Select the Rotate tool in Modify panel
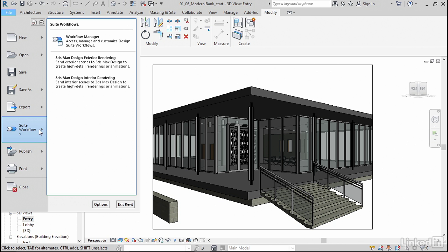This screenshot has width=448, height=252. coord(145,35)
